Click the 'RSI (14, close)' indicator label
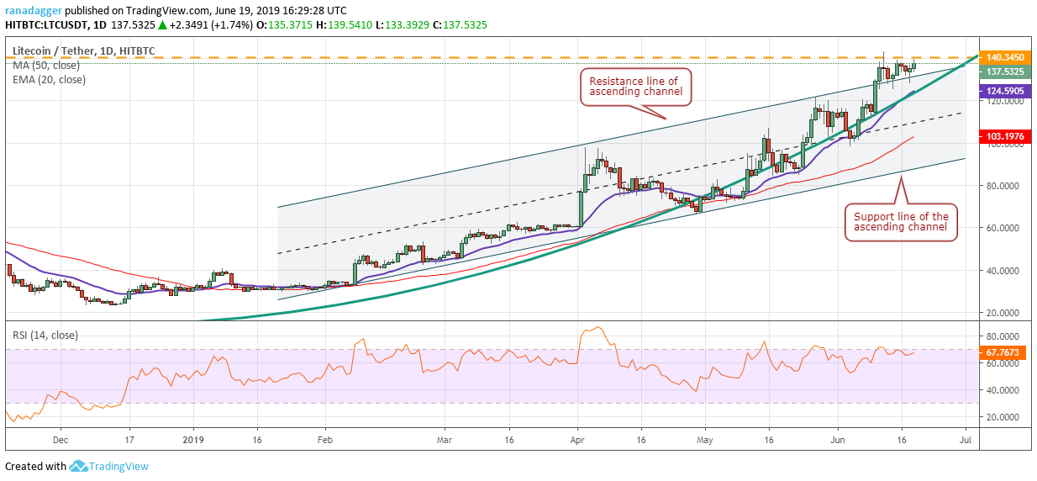 pyautogui.click(x=45, y=336)
